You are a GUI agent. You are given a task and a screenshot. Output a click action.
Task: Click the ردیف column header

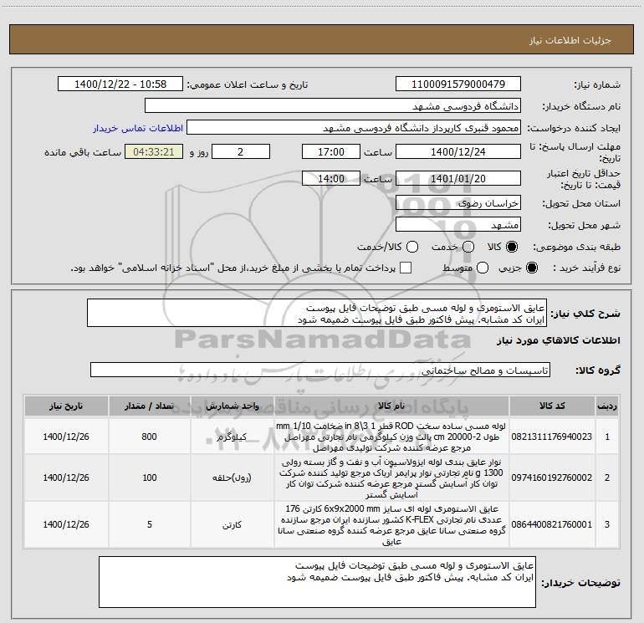click(607, 406)
